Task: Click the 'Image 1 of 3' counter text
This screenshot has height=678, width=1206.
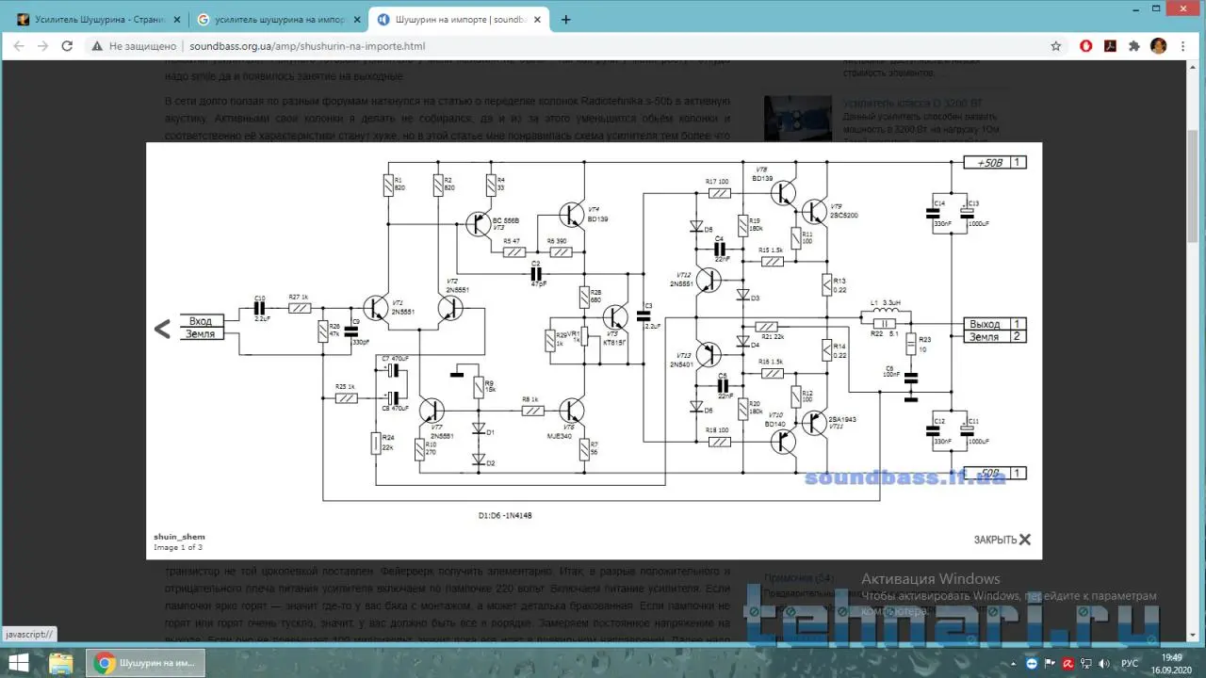Action: pos(178,547)
